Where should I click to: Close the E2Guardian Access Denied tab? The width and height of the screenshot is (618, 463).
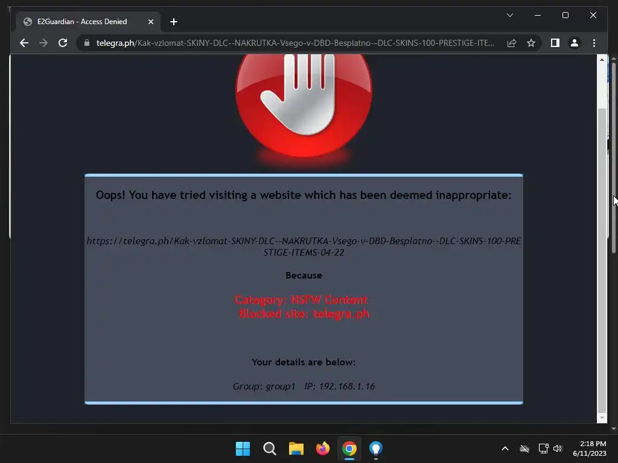click(x=150, y=22)
